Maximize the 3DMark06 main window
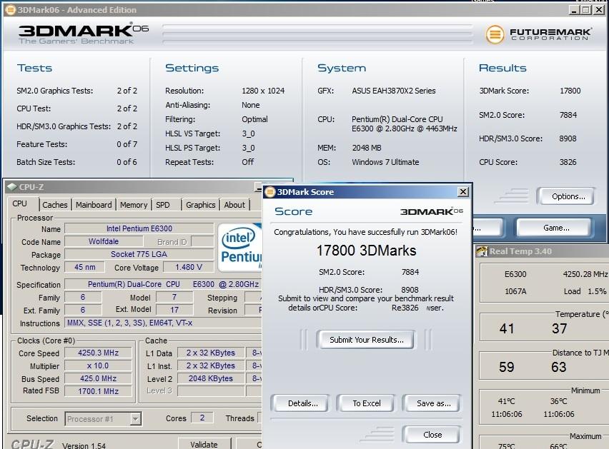609x449 pixels. [586, 10]
